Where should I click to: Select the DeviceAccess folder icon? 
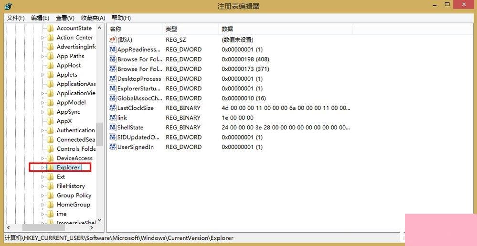[x=51, y=158]
